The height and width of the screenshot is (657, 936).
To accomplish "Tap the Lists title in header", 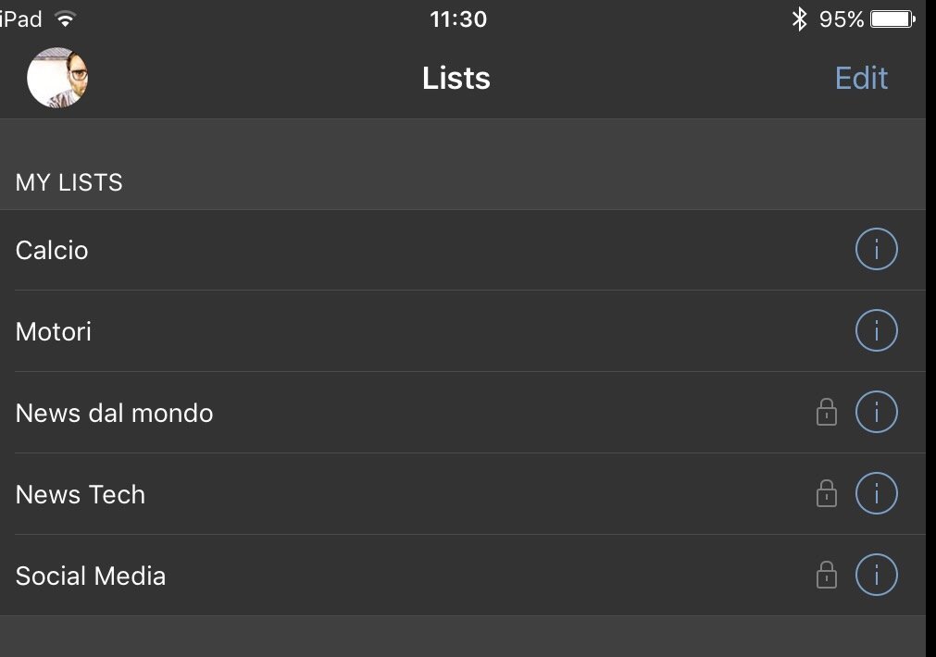I will coord(456,78).
